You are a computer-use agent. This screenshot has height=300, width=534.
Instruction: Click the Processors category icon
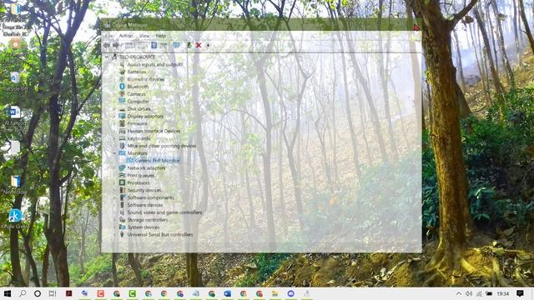(122, 182)
